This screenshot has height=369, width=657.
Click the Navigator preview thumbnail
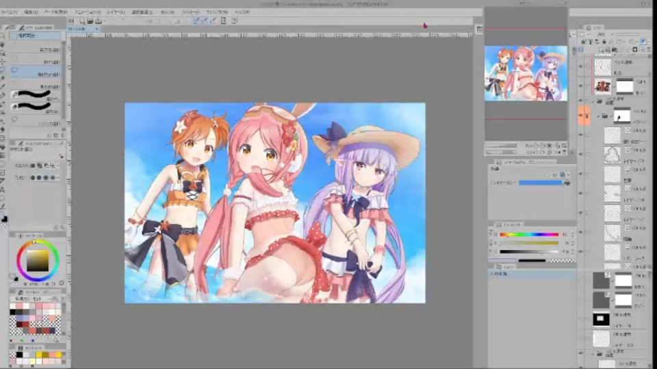(x=526, y=73)
